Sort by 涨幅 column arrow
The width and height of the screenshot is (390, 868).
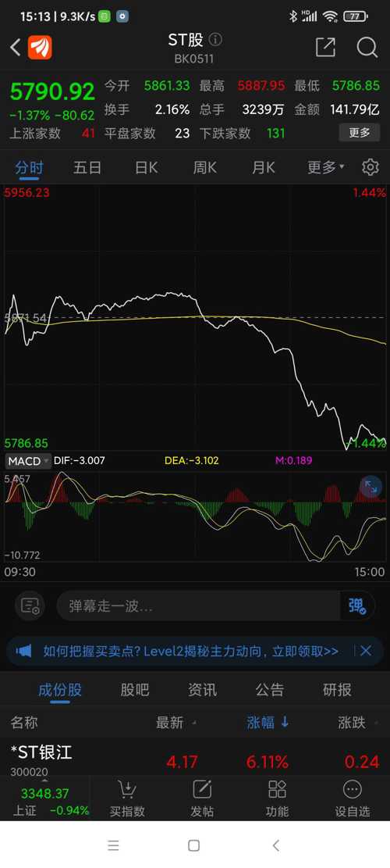coord(285,722)
